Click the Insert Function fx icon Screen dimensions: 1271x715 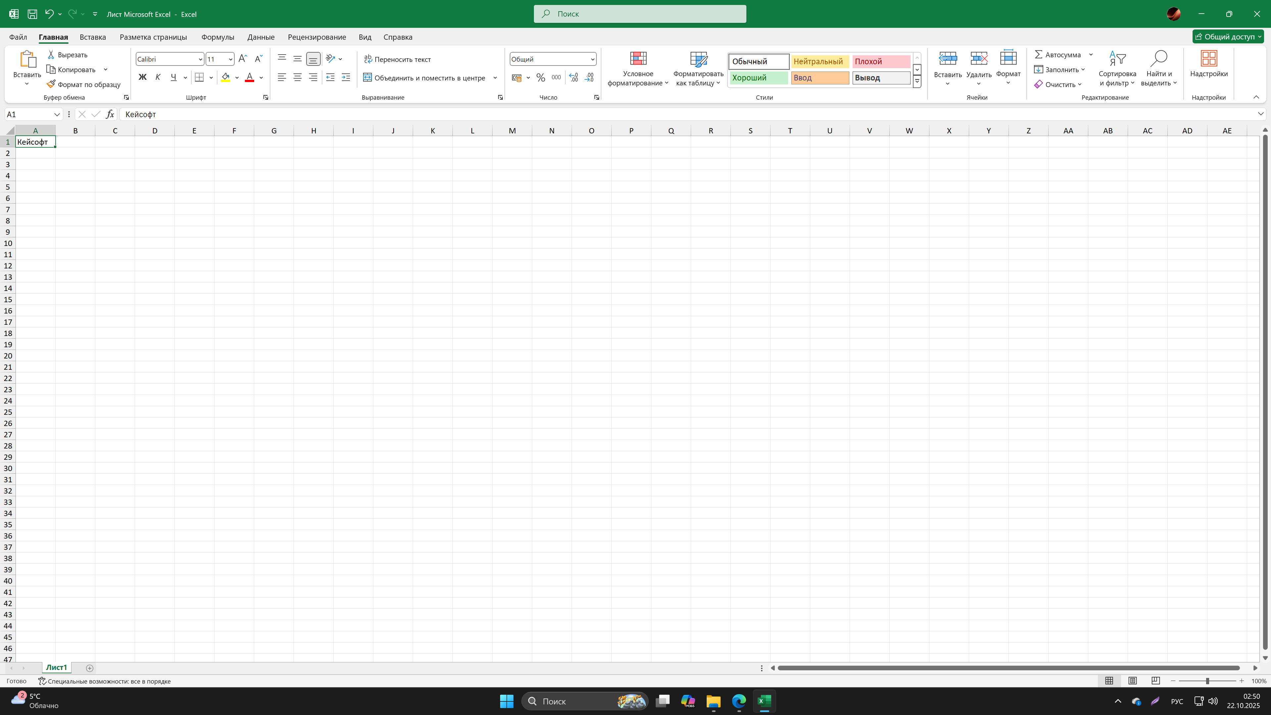[110, 115]
